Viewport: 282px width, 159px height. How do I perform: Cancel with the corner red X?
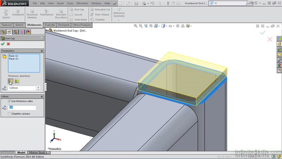(x=270, y=39)
